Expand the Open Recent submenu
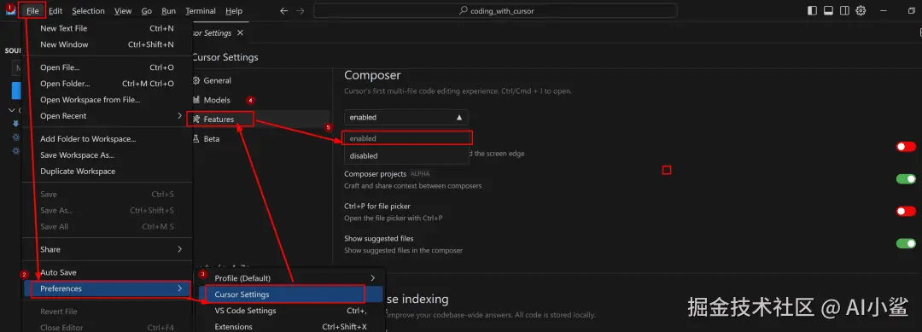The width and height of the screenshot is (922, 332). [107, 116]
